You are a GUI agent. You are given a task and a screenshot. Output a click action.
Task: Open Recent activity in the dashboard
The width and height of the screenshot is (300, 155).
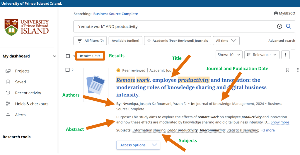(x=28, y=93)
